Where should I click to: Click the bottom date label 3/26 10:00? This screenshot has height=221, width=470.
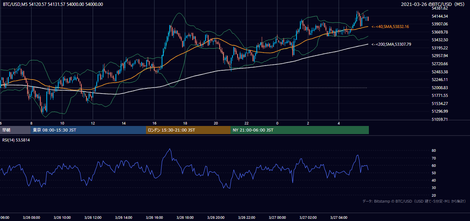[62, 217]
